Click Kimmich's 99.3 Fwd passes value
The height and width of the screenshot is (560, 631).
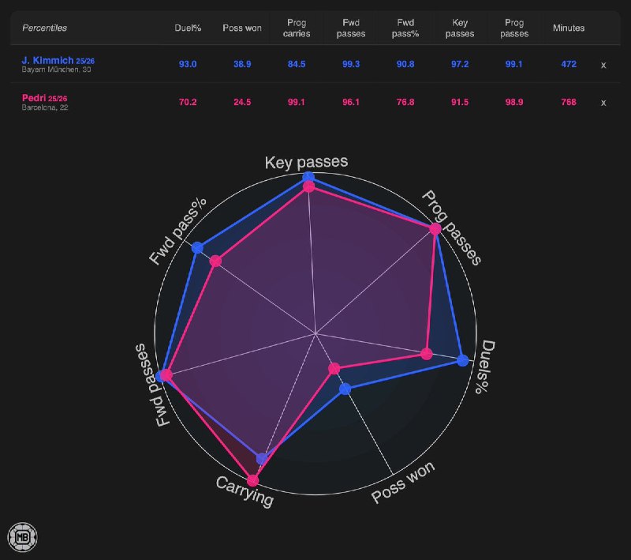352,64
